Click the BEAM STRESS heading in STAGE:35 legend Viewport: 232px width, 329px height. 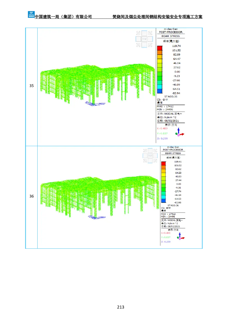[x=171, y=36]
